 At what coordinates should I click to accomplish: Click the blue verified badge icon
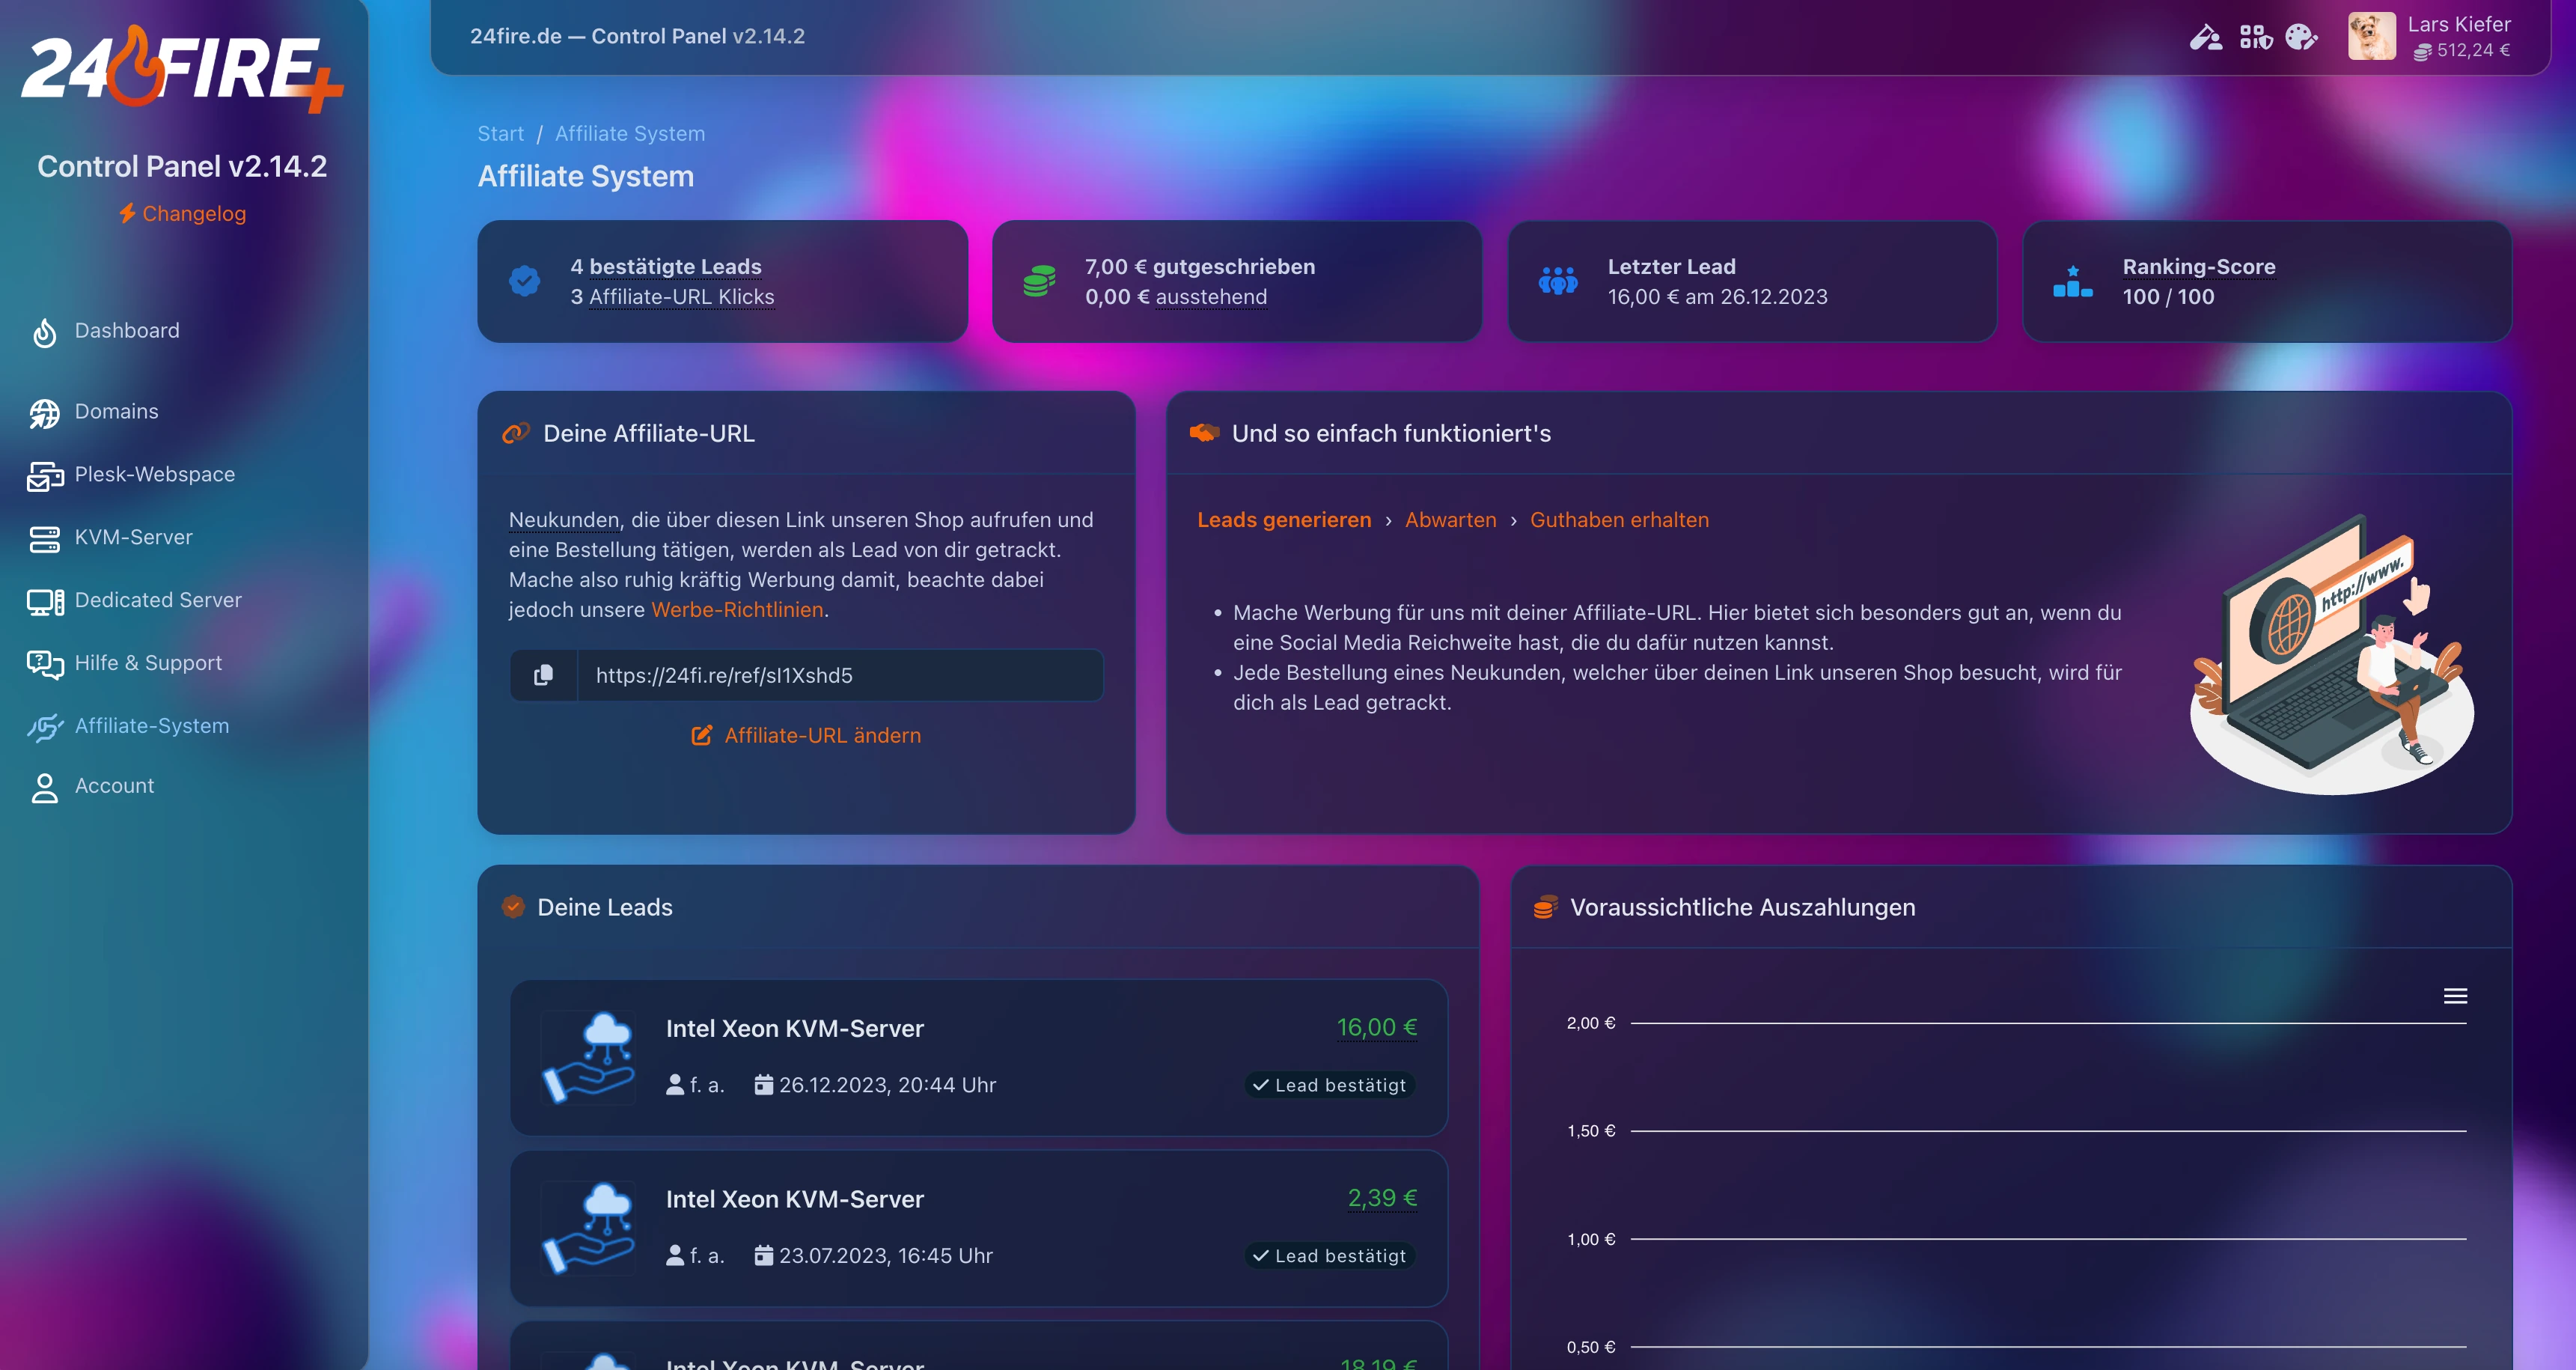524,281
